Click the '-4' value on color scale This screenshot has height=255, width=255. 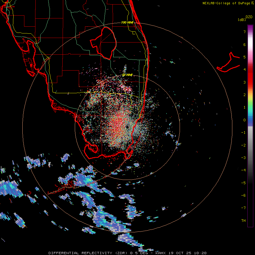(243, 170)
